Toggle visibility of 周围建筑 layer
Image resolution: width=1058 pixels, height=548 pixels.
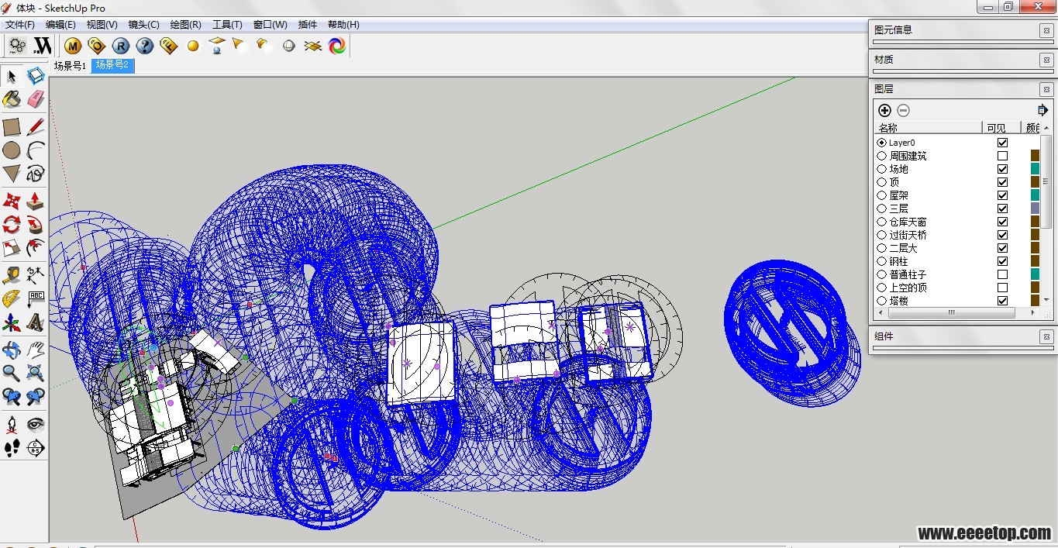click(1002, 156)
